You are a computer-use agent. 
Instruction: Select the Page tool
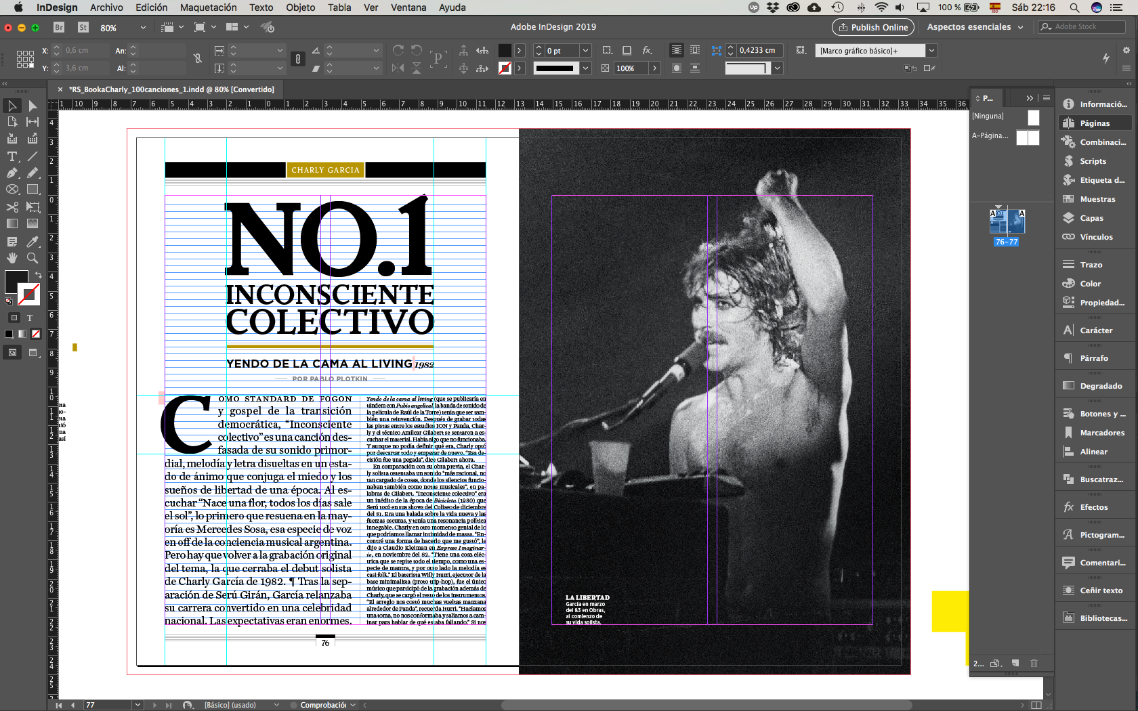(12, 122)
